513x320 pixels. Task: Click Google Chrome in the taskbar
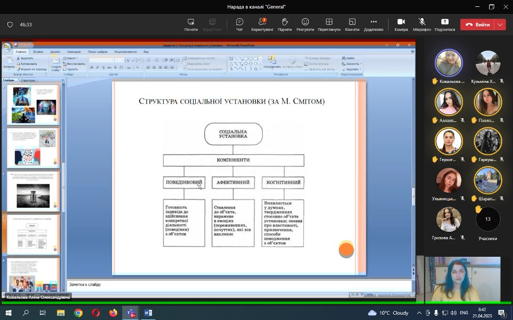(x=78, y=313)
